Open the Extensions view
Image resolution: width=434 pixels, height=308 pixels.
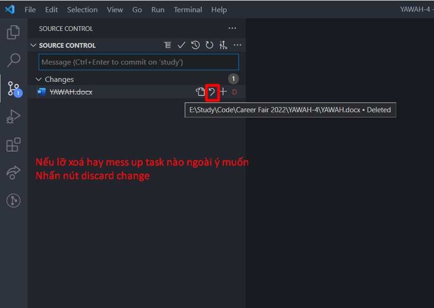click(13, 145)
